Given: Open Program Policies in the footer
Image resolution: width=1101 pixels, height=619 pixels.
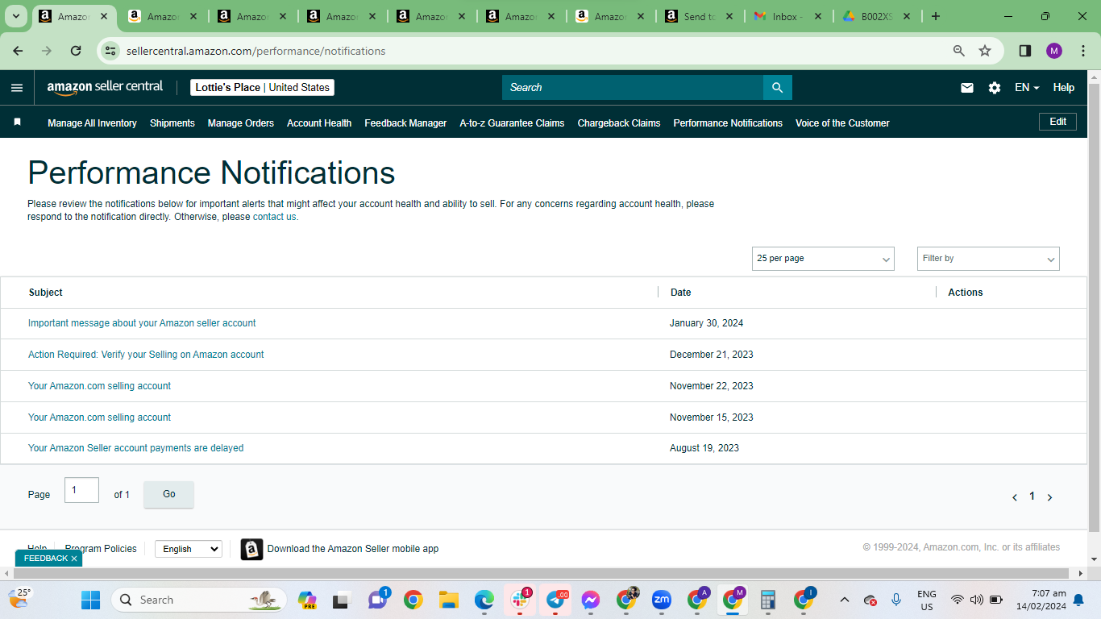Looking at the screenshot, I should coord(101,549).
